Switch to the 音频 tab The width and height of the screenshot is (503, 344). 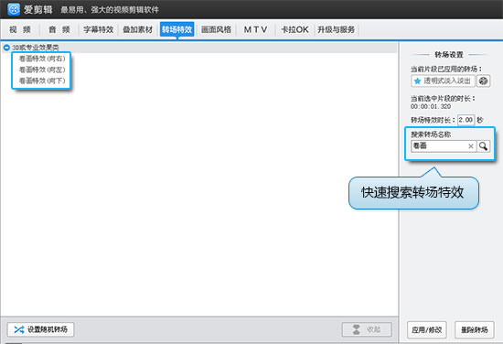pos(59,30)
